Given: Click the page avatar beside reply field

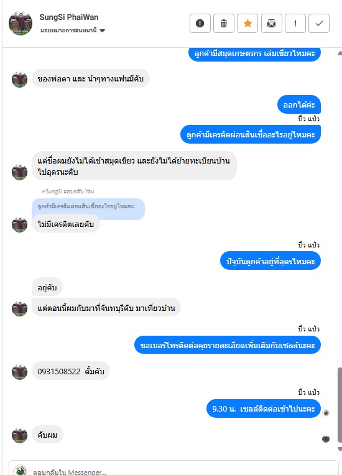Looking at the screenshot, I should (21, 470).
